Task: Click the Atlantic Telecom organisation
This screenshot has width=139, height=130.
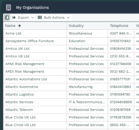Action: 19,110
